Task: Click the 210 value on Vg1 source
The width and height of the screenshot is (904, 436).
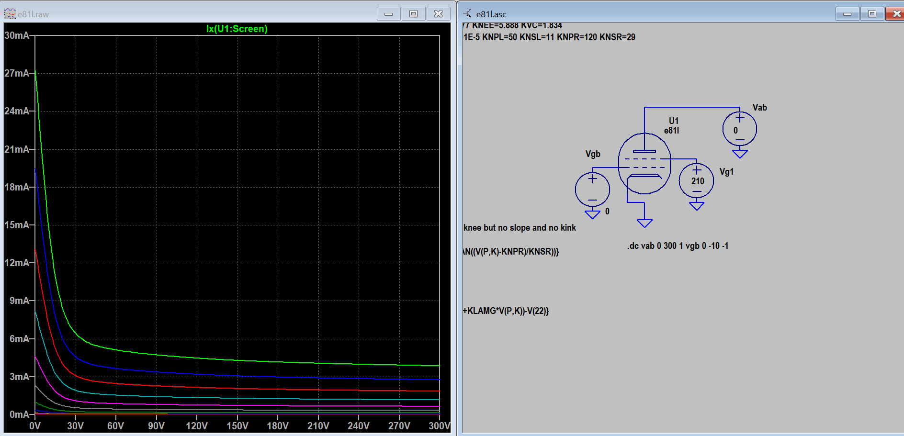Action: click(x=698, y=181)
